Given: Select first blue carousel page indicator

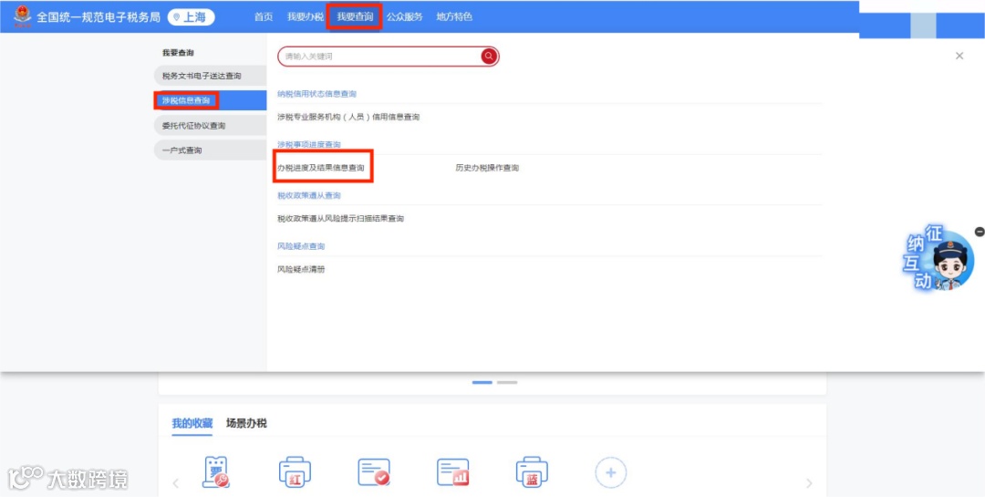Looking at the screenshot, I should coord(482,382).
